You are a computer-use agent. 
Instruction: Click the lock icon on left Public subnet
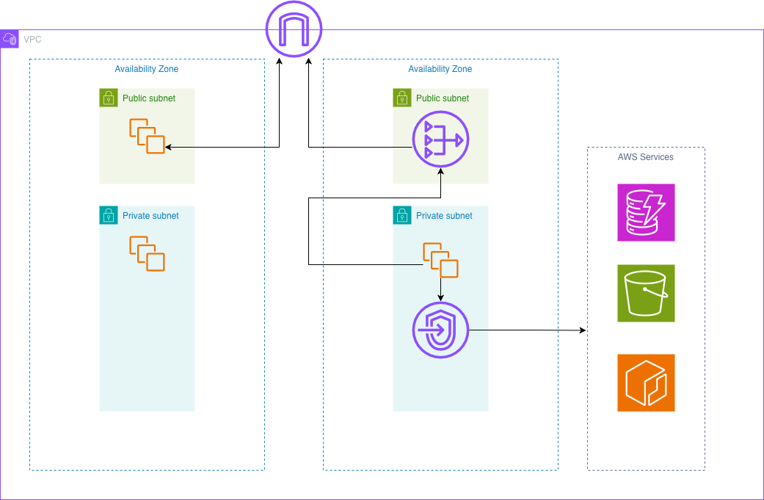(x=109, y=98)
